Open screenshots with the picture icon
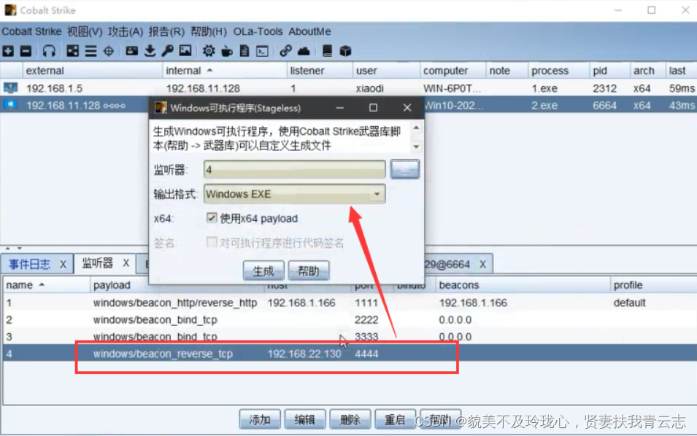Screen dimensions: 697x436 [x=185, y=51]
